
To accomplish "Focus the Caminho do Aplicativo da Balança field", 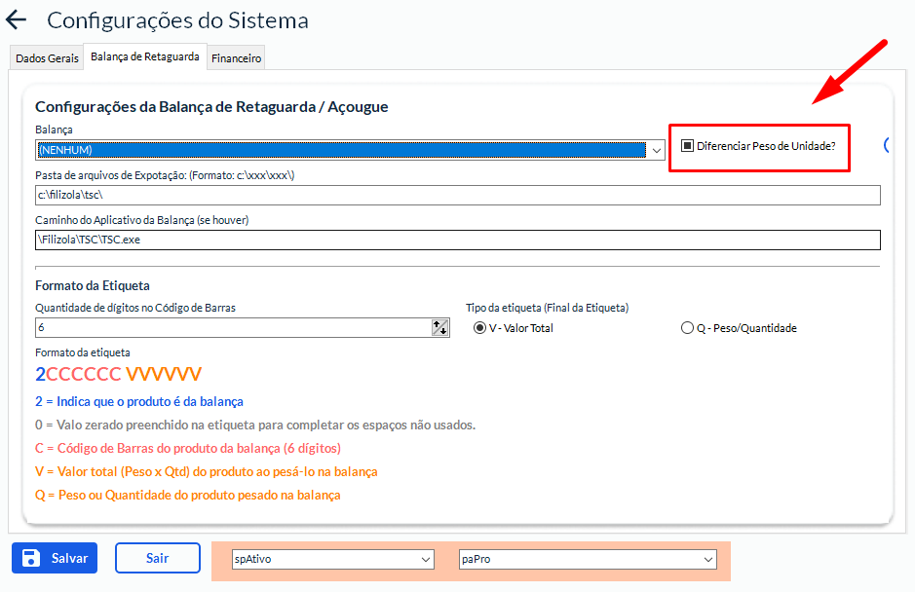I will pos(457,240).
